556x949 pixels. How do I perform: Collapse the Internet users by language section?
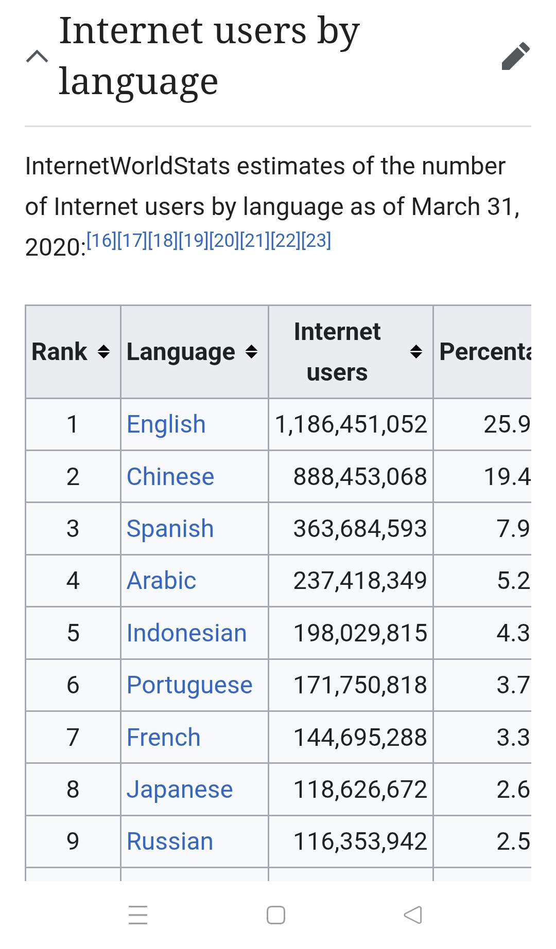37,56
